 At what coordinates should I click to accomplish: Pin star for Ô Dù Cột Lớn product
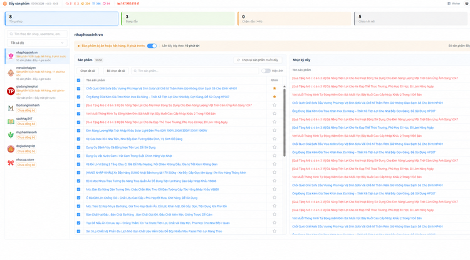274,197
